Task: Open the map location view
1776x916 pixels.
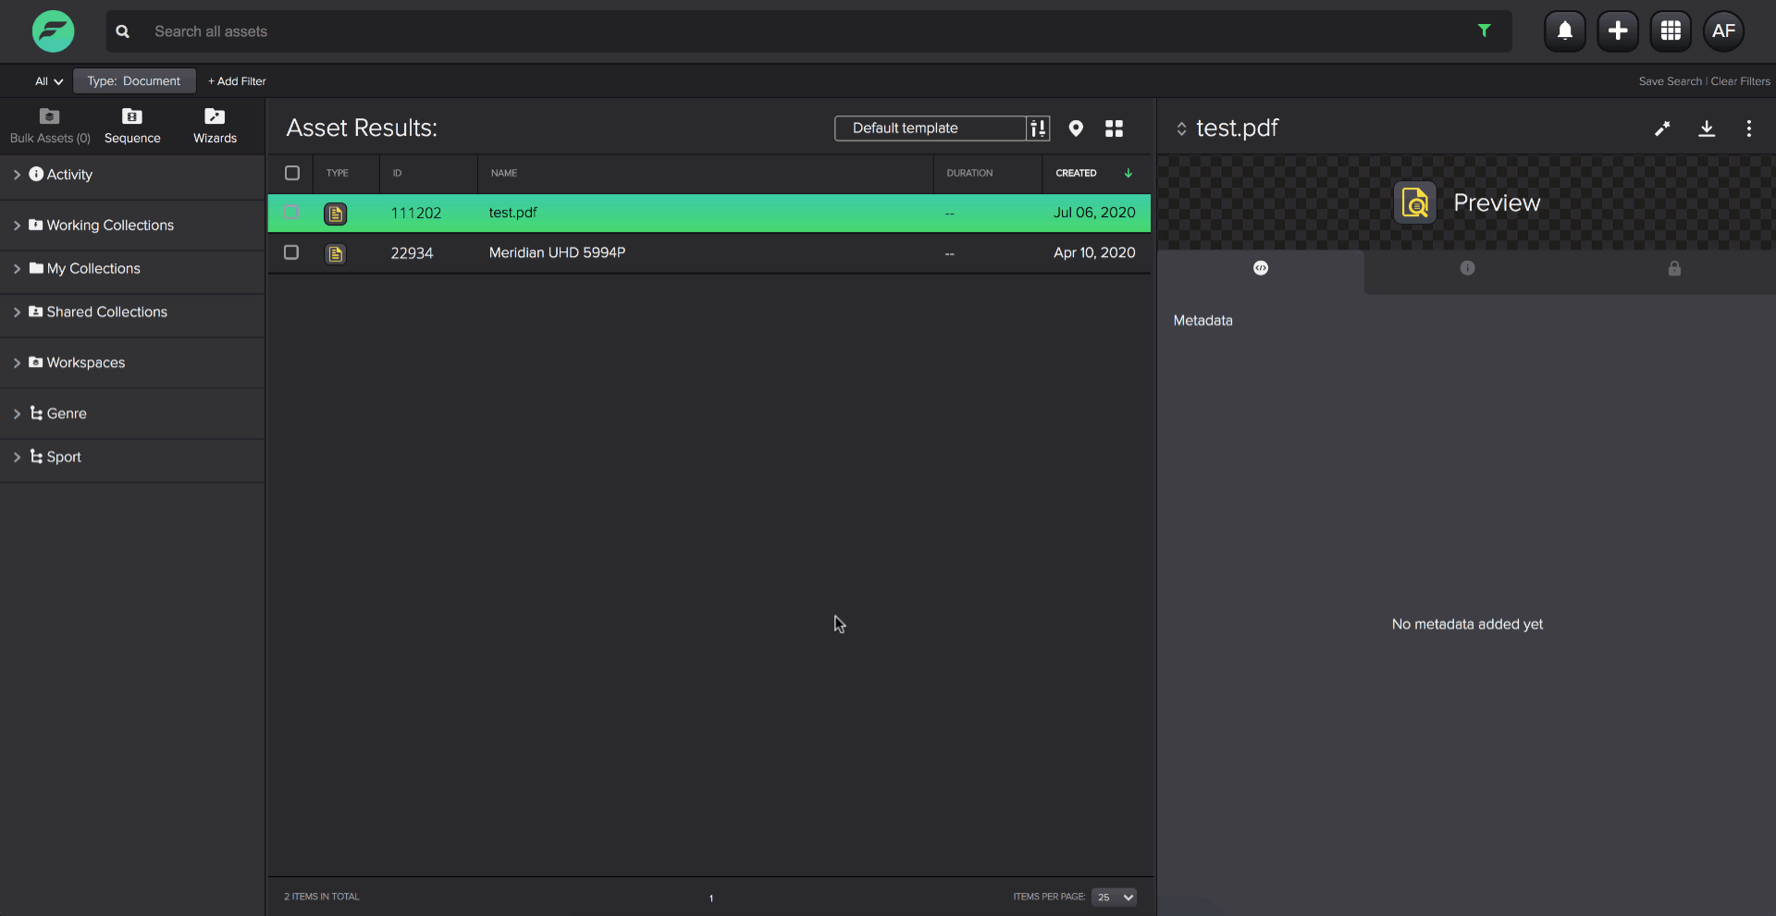Action: coord(1075,128)
